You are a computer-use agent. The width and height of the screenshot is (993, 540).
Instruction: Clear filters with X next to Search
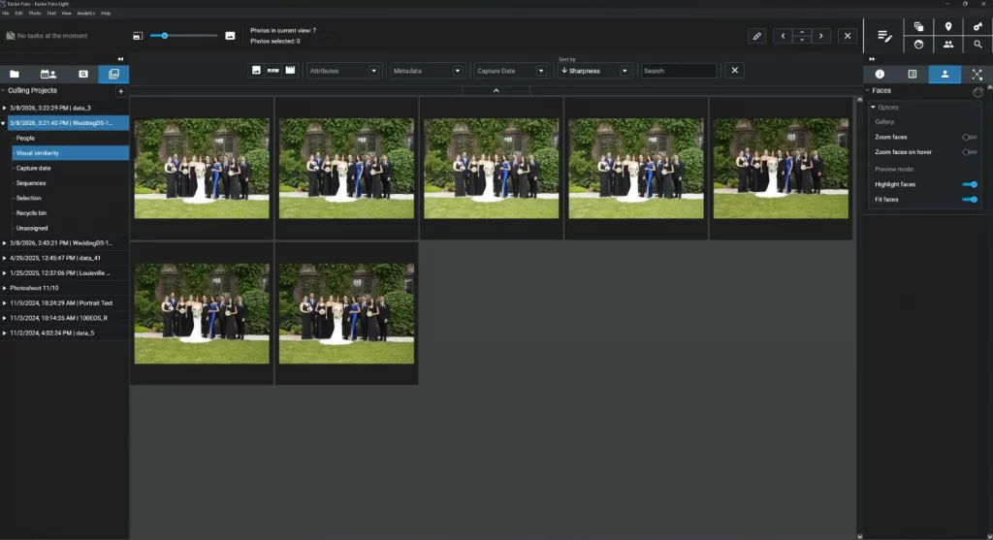(x=735, y=71)
